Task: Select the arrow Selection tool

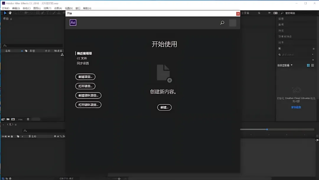Action: coord(5,13)
